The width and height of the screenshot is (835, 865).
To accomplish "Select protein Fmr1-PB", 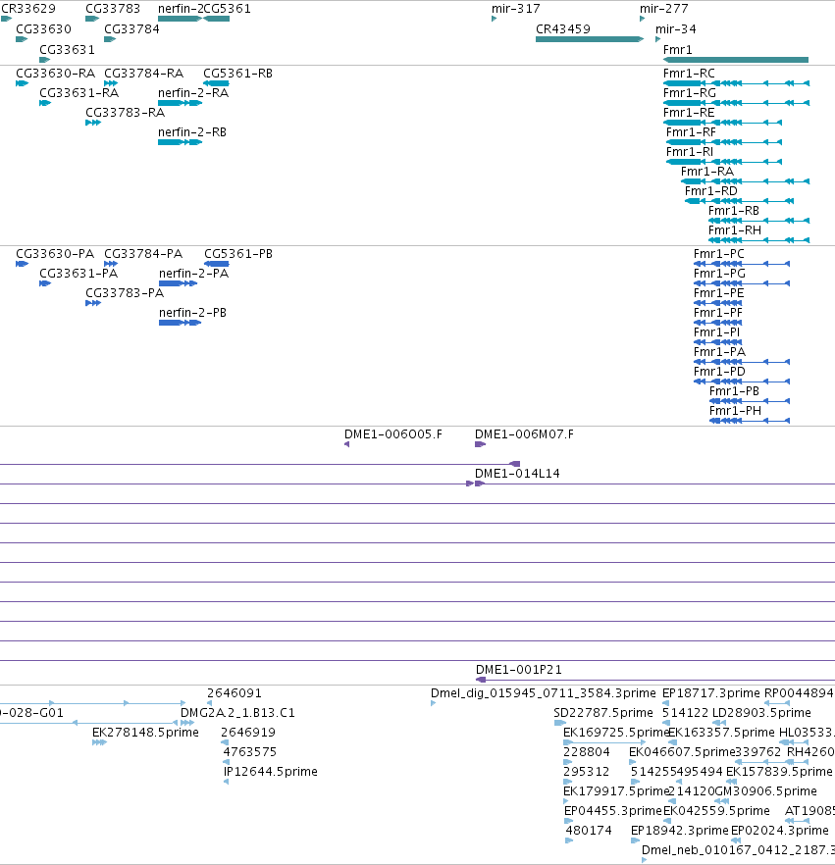I will [x=750, y=401].
